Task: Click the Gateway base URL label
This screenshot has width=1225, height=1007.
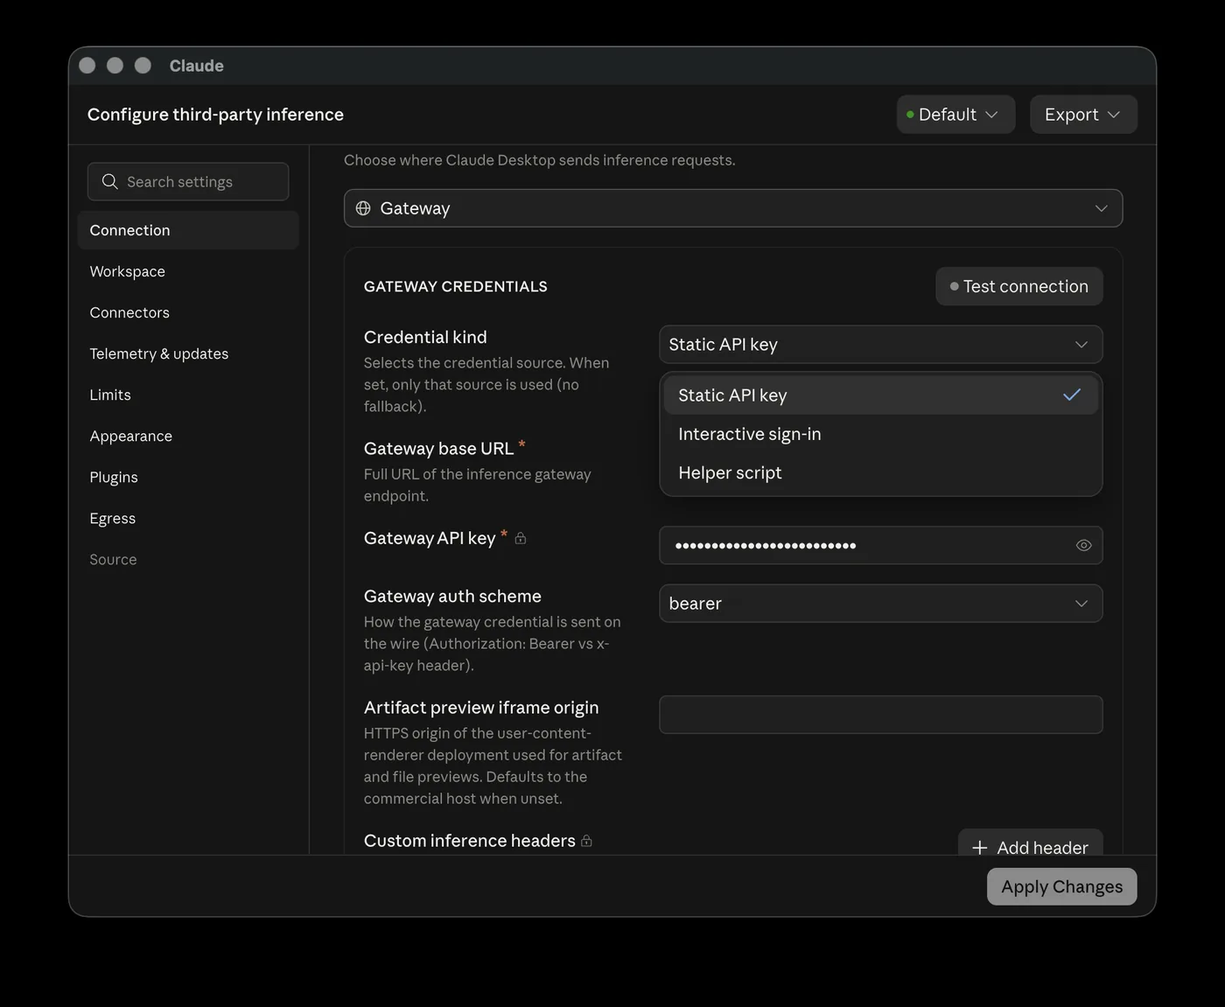Action: [438, 449]
